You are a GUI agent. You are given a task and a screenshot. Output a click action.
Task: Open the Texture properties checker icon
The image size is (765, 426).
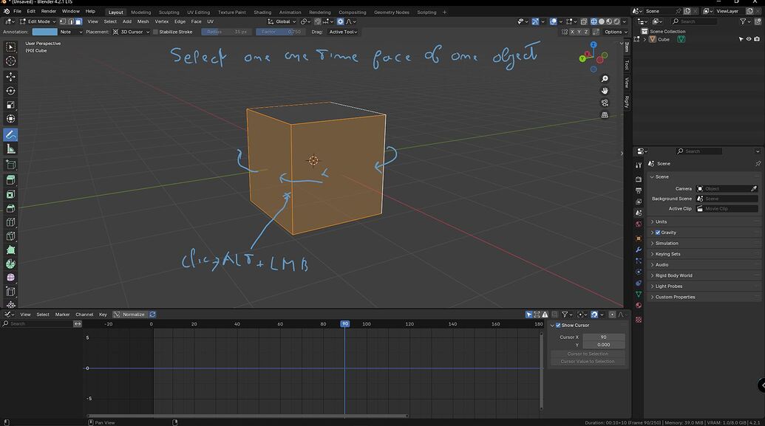pyautogui.click(x=638, y=320)
